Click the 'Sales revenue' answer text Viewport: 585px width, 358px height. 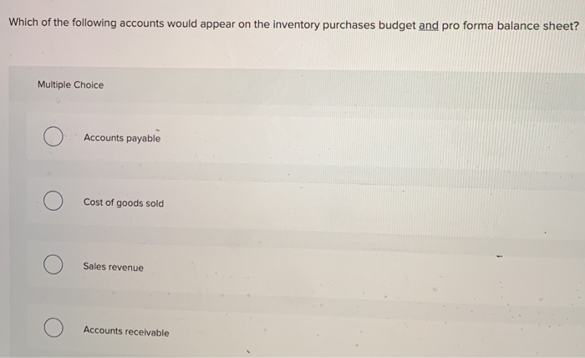coord(113,267)
